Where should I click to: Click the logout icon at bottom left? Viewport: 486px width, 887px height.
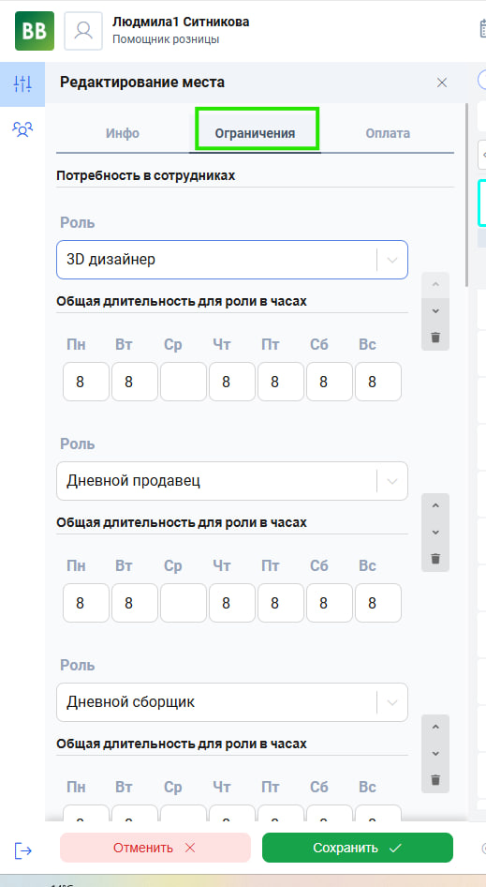[x=23, y=850]
